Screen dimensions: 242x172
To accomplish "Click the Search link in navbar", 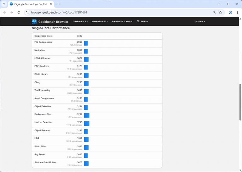I will [142, 22].
